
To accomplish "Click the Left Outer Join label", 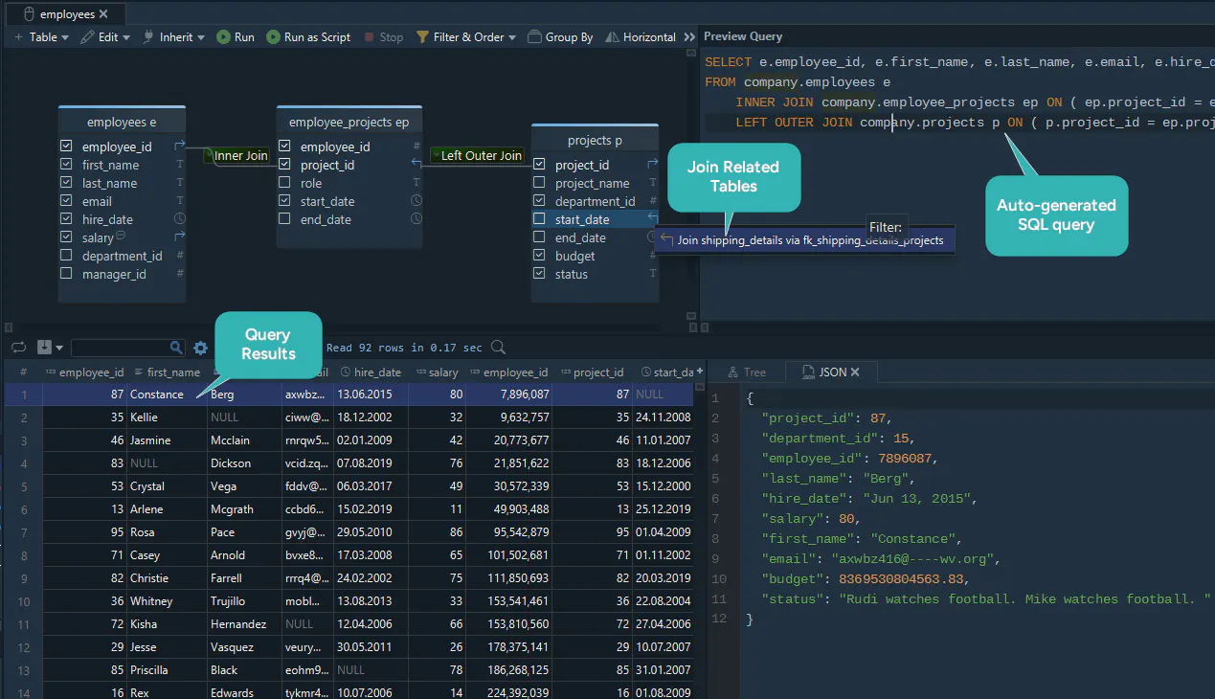I will tap(477, 155).
